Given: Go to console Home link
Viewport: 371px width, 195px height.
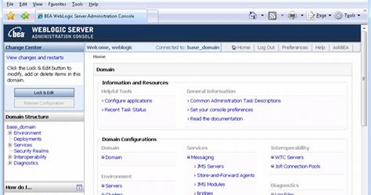Looking at the screenshot, I should pyautogui.click(x=241, y=48).
